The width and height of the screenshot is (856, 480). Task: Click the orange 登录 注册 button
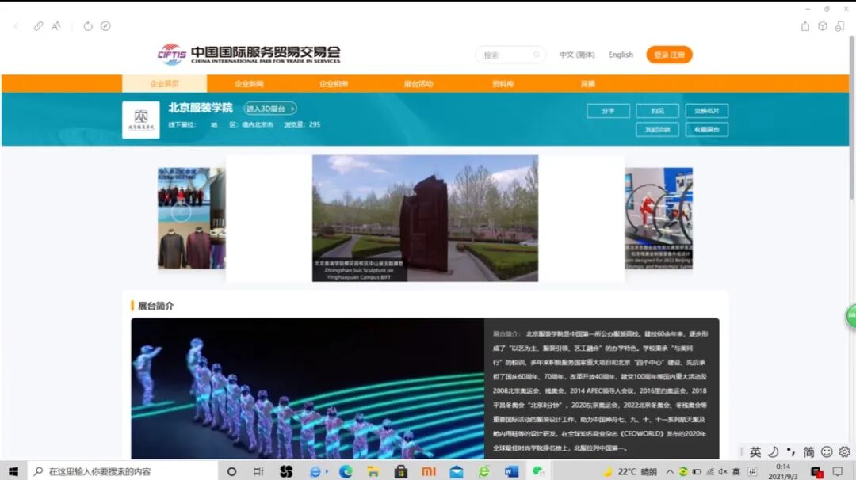pos(669,55)
